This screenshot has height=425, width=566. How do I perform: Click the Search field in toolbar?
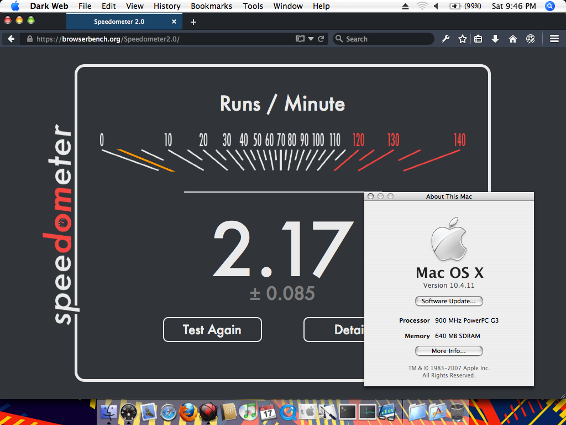coord(384,39)
